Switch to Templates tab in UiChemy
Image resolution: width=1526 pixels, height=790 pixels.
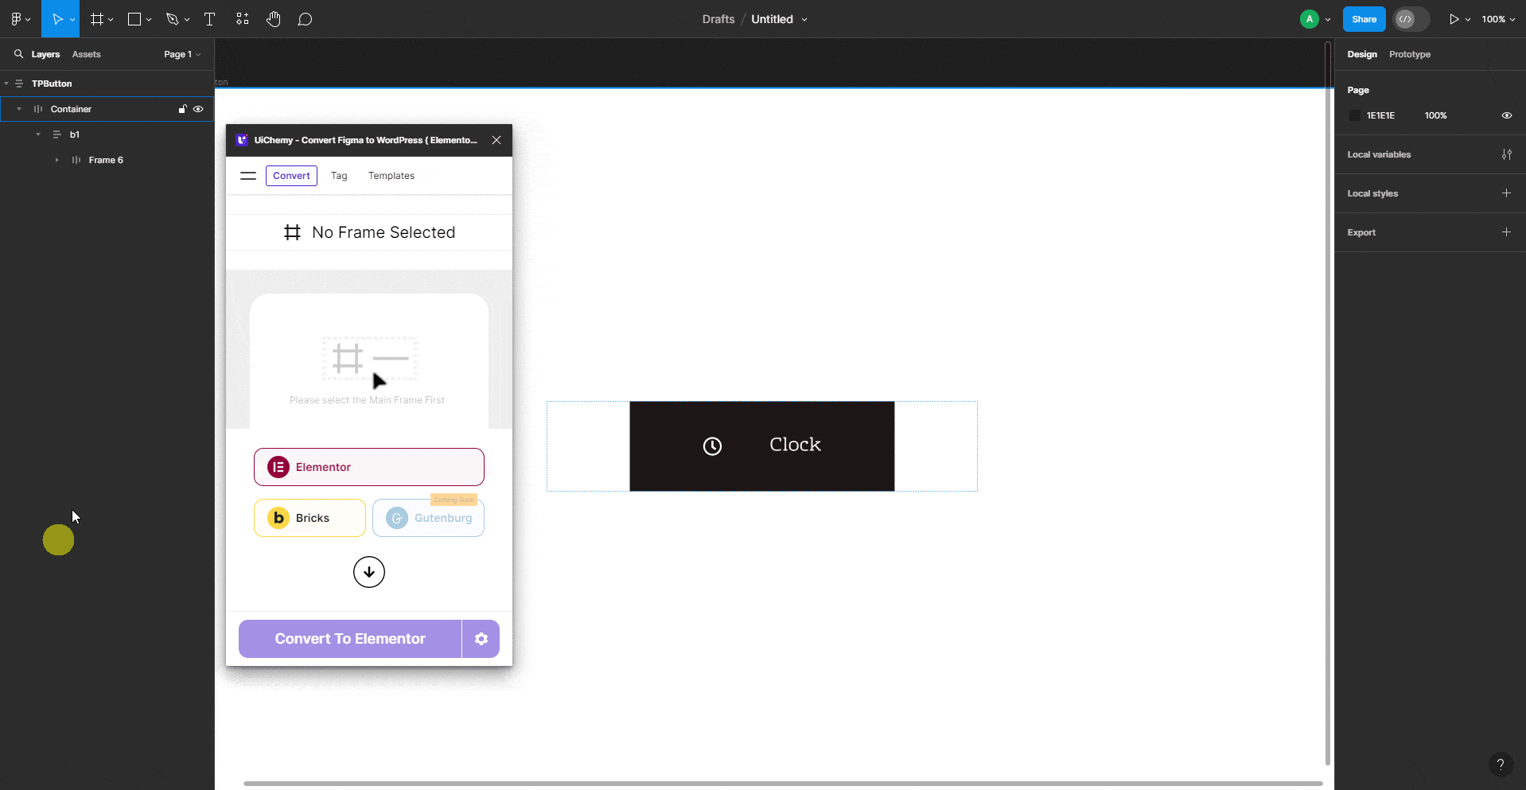(x=391, y=176)
